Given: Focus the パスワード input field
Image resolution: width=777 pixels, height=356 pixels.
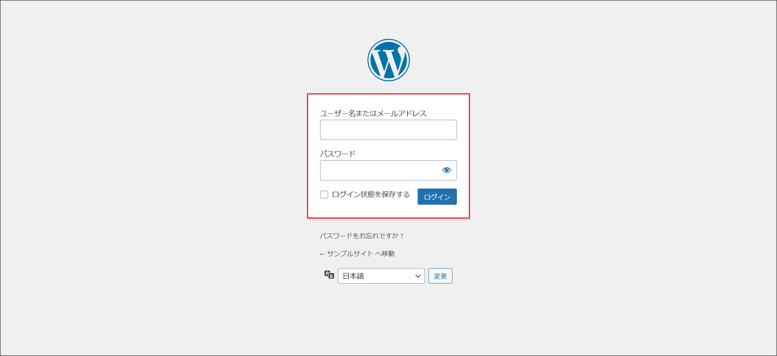Looking at the screenshot, I should click(x=378, y=170).
